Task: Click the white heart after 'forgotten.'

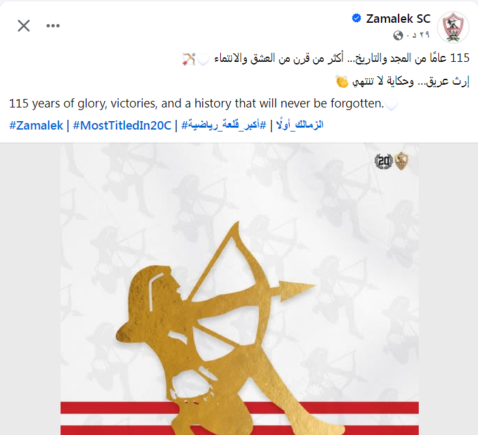Action: click(x=391, y=104)
